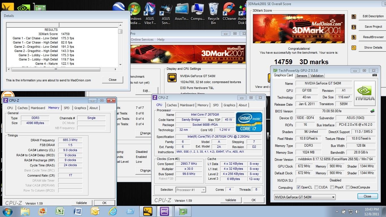
Task: Click the Show Details button
Action: (x=373, y=47)
